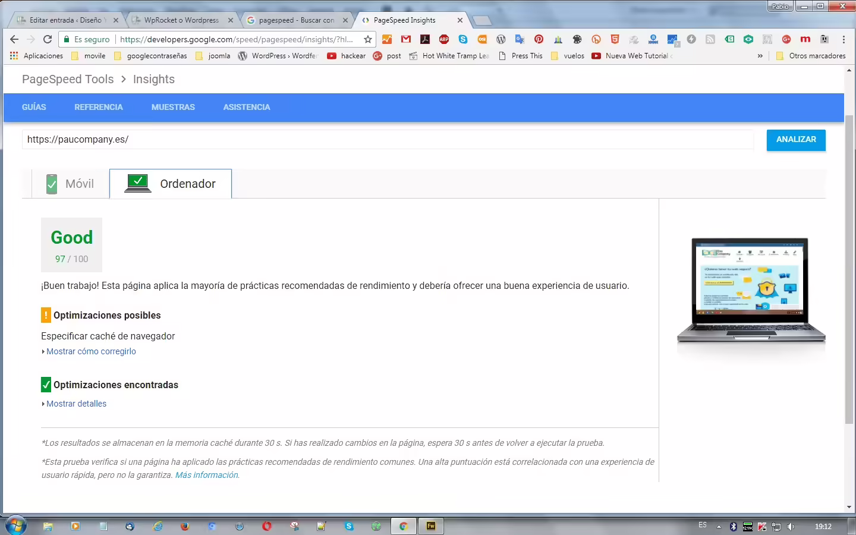Open the 'Nueva Web Tutorial' YouTube bookmark
This screenshot has height=535, width=856.
click(632, 56)
